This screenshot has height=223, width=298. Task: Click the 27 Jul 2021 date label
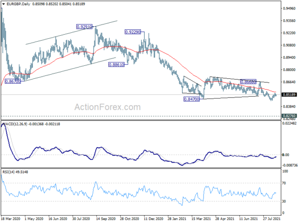(272, 219)
